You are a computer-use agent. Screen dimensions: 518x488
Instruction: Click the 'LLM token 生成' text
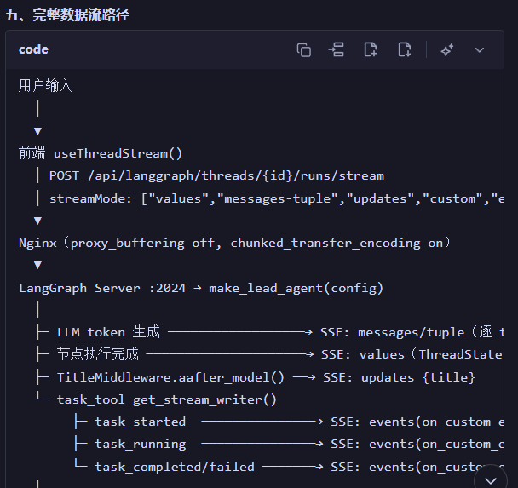(108, 332)
